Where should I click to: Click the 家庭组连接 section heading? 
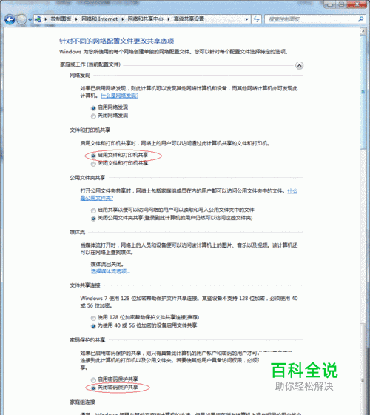82,402
